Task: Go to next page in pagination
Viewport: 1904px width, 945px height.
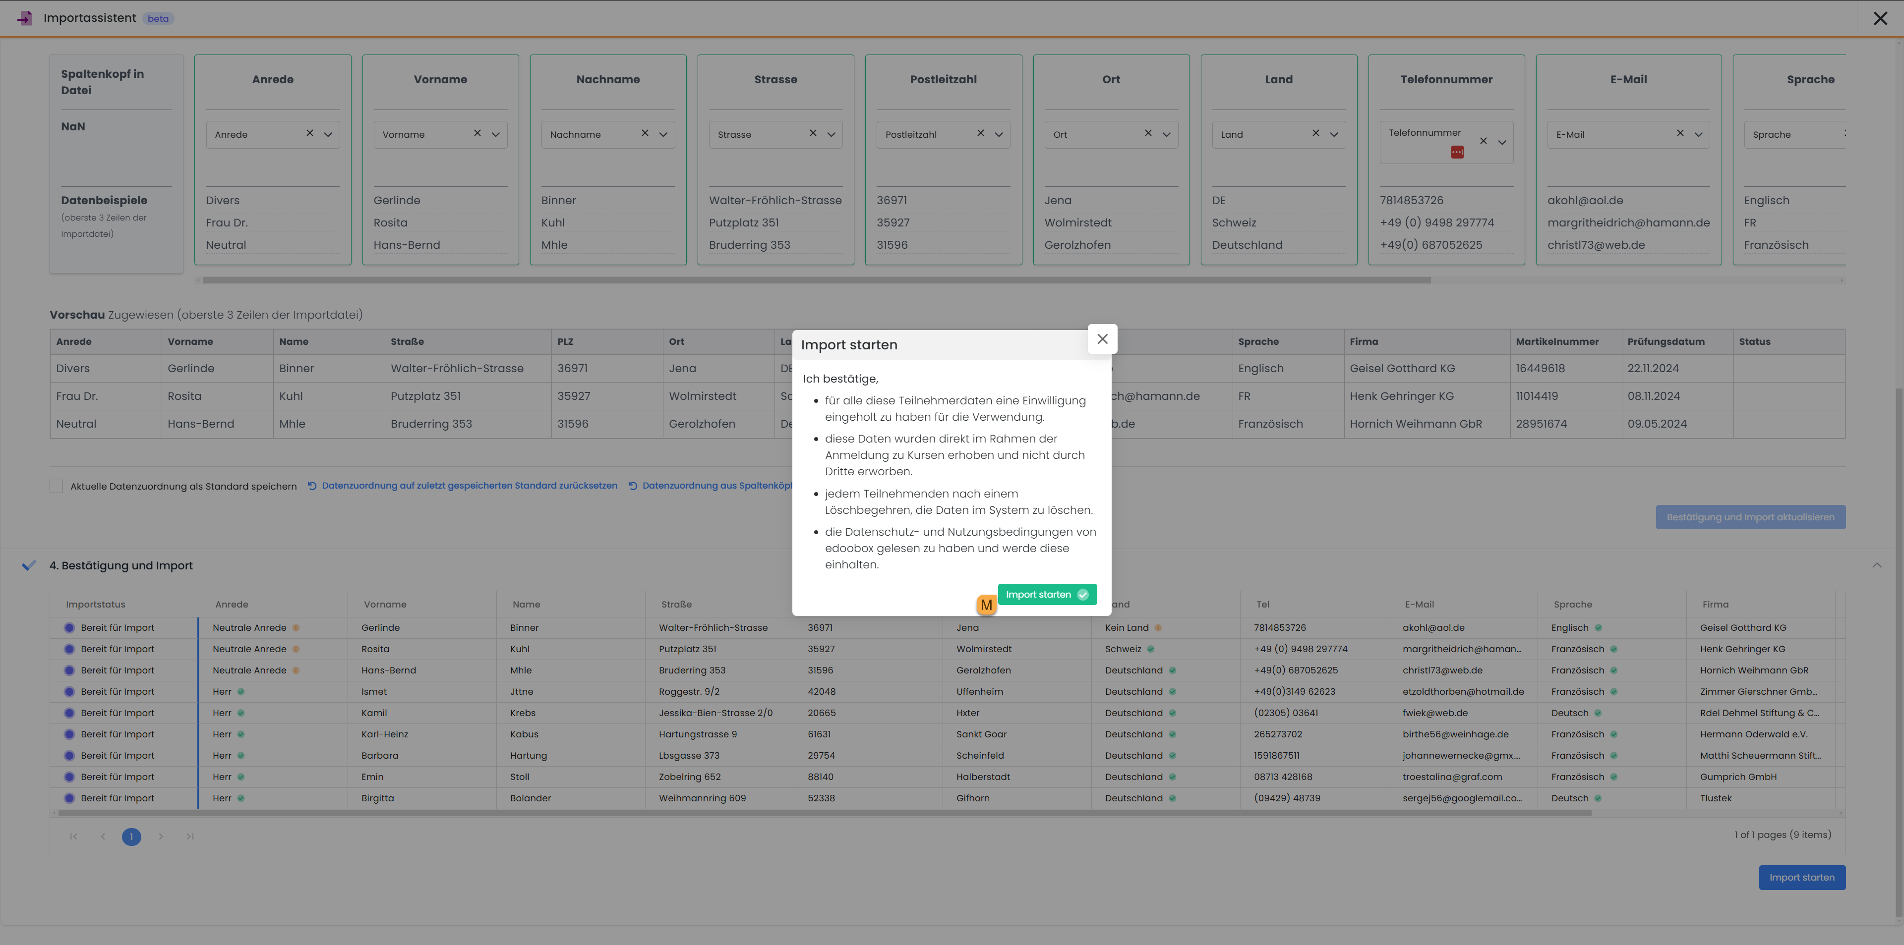Action: tap(160, 836)
